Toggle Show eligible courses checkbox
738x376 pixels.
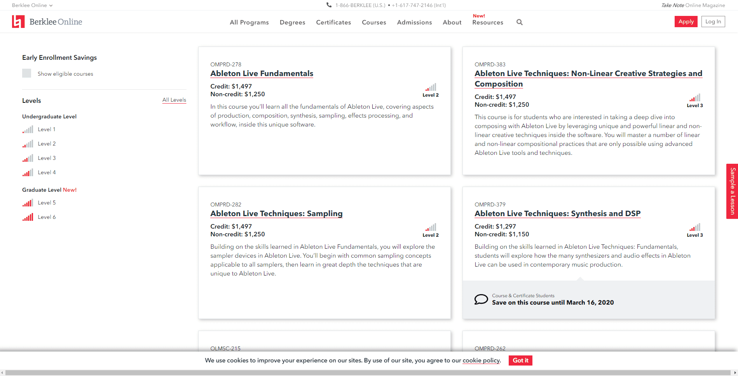coord(26,73)
